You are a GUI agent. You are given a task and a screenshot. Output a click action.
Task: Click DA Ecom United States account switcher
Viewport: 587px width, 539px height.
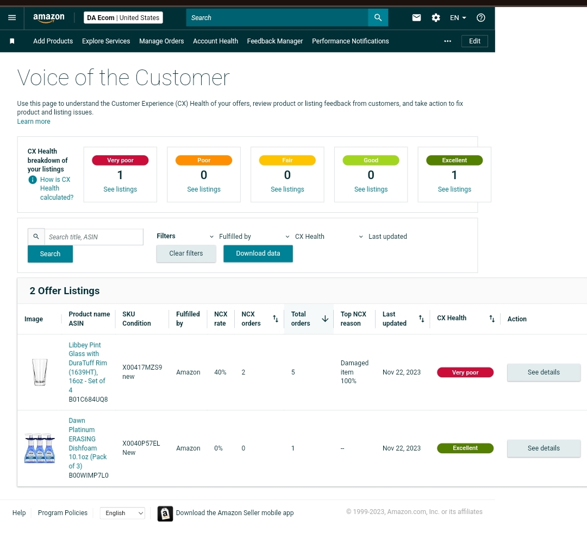tap(123, 17)
